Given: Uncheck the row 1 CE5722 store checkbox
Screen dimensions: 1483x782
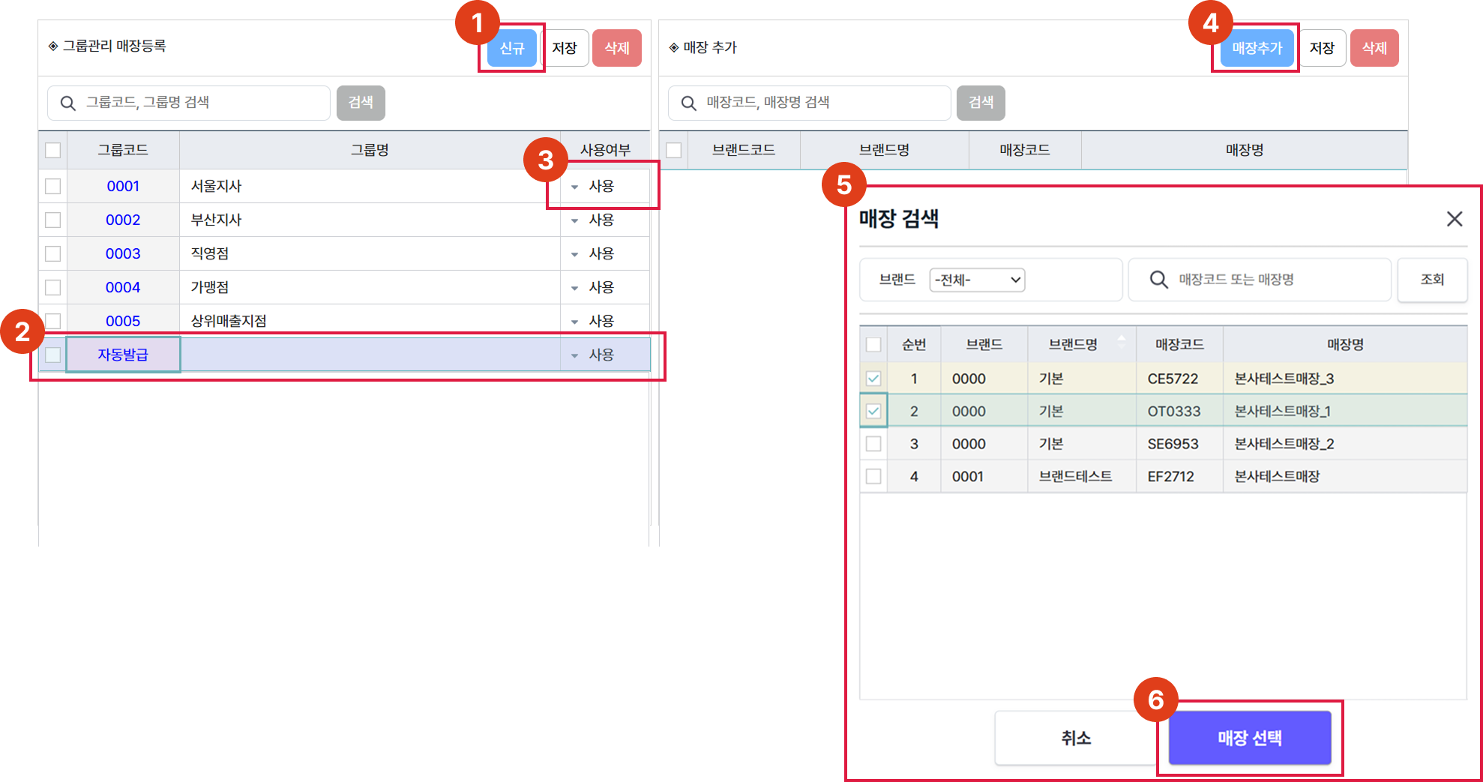Looking at the screenshot, I should pos(873,379).
